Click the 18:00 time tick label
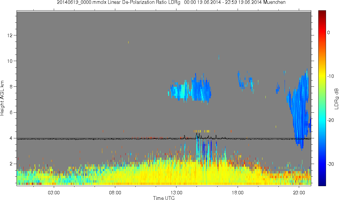The height and width of the screenshot is (200, 339). click(x=238, y=193)
